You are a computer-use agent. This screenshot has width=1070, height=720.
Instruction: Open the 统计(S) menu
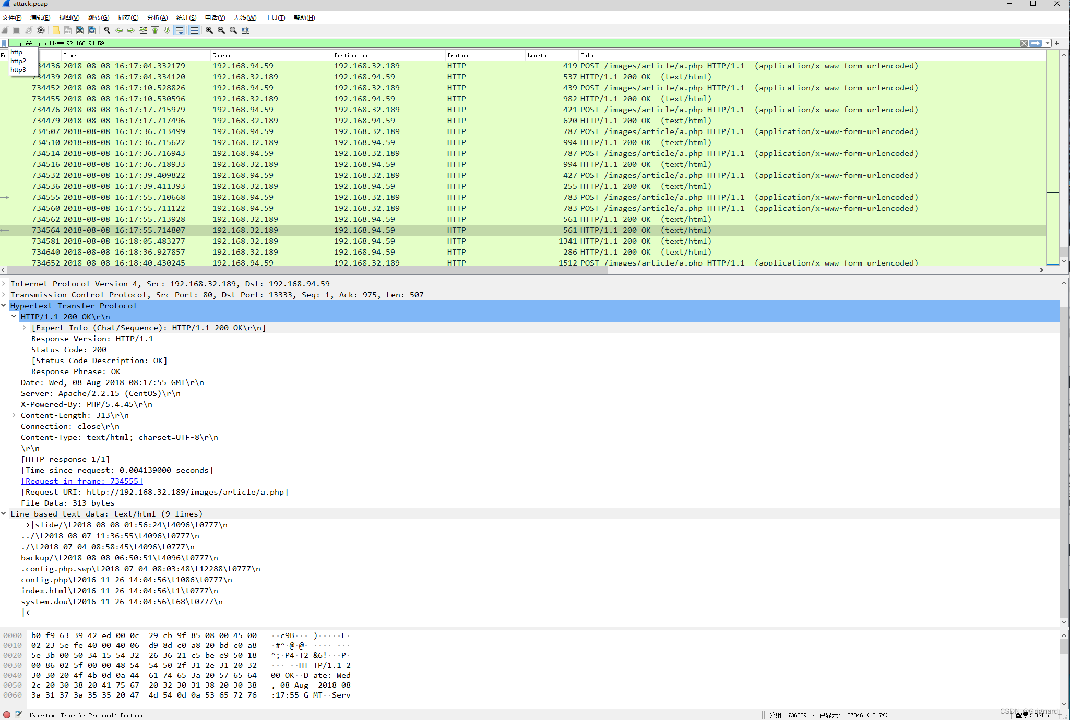[x=186, y=18]
